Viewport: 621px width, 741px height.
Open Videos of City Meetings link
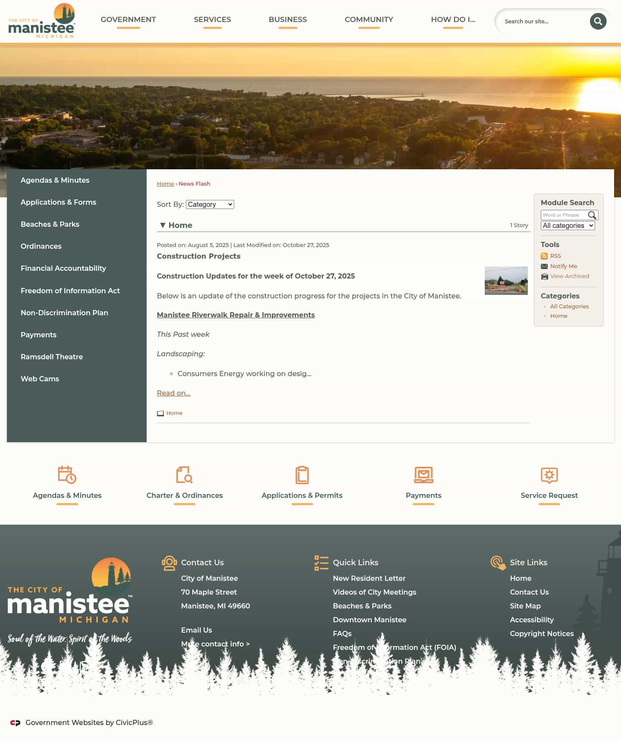[374, 592]
